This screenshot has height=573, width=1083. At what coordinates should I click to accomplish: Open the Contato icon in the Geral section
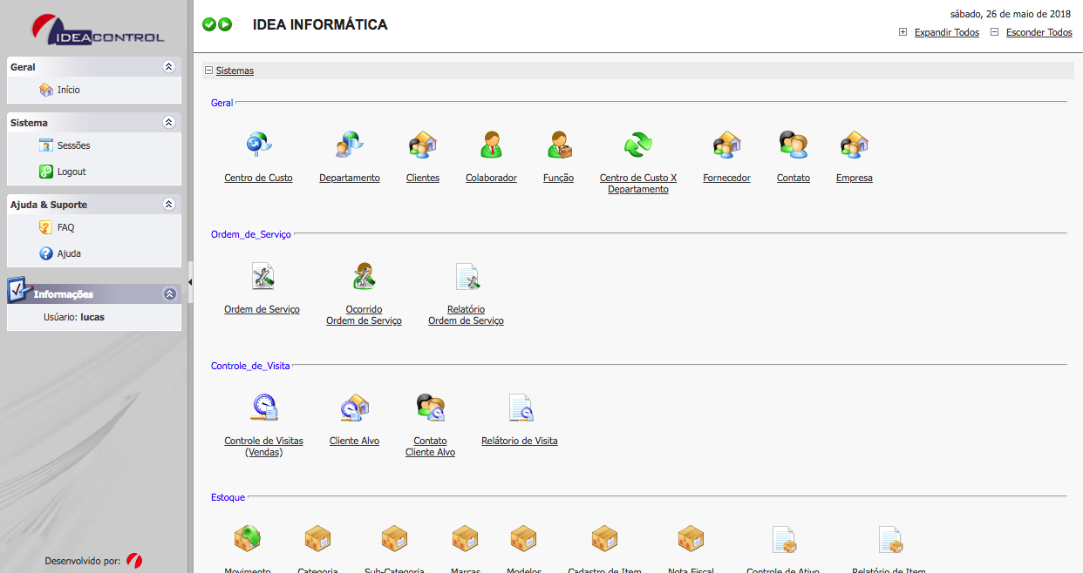pyautogui.click(x=794, y=144)
